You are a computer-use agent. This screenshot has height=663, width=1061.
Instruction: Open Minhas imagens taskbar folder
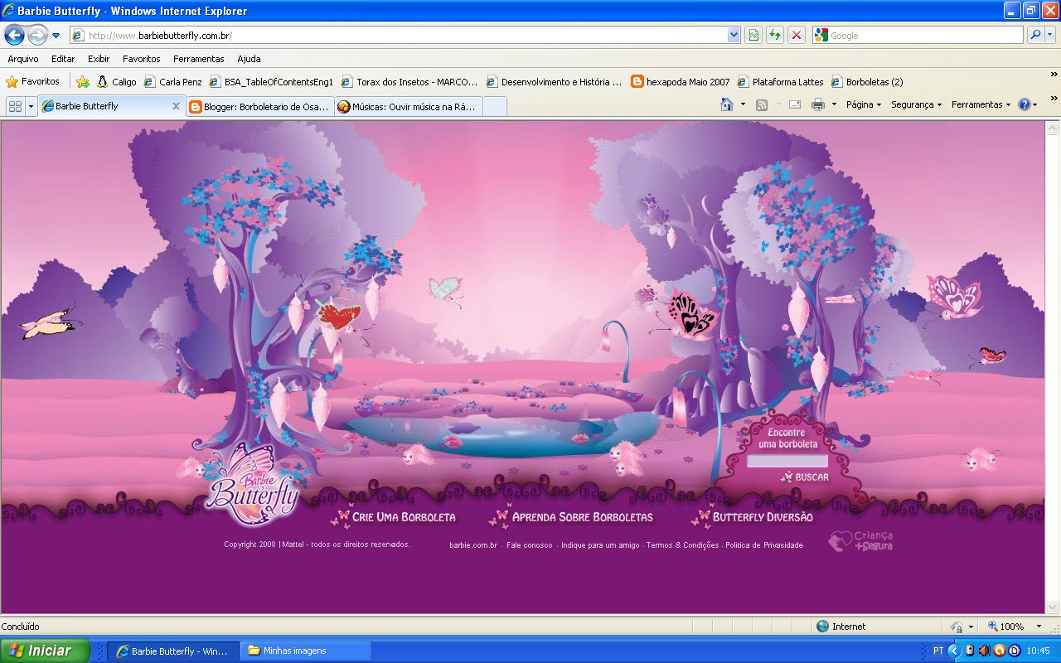pyautogui.click(x=305, y=651)
